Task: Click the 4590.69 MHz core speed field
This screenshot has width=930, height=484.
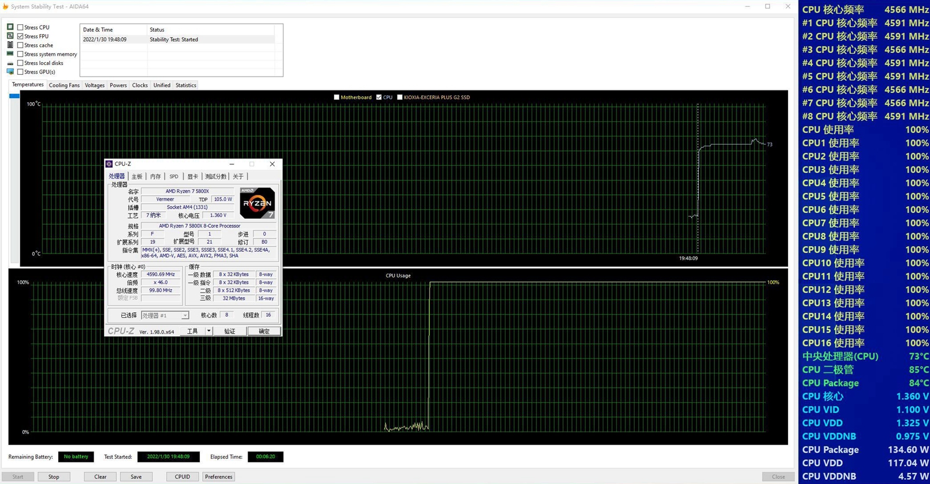Action: pyautogui.click(x=160, y=274)
